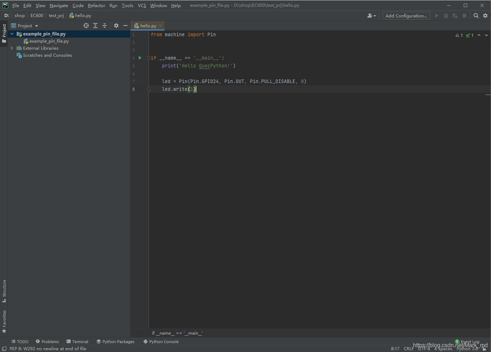491x352 pixels.
Task: Open the VCS menu
Action: pos(142,5)
